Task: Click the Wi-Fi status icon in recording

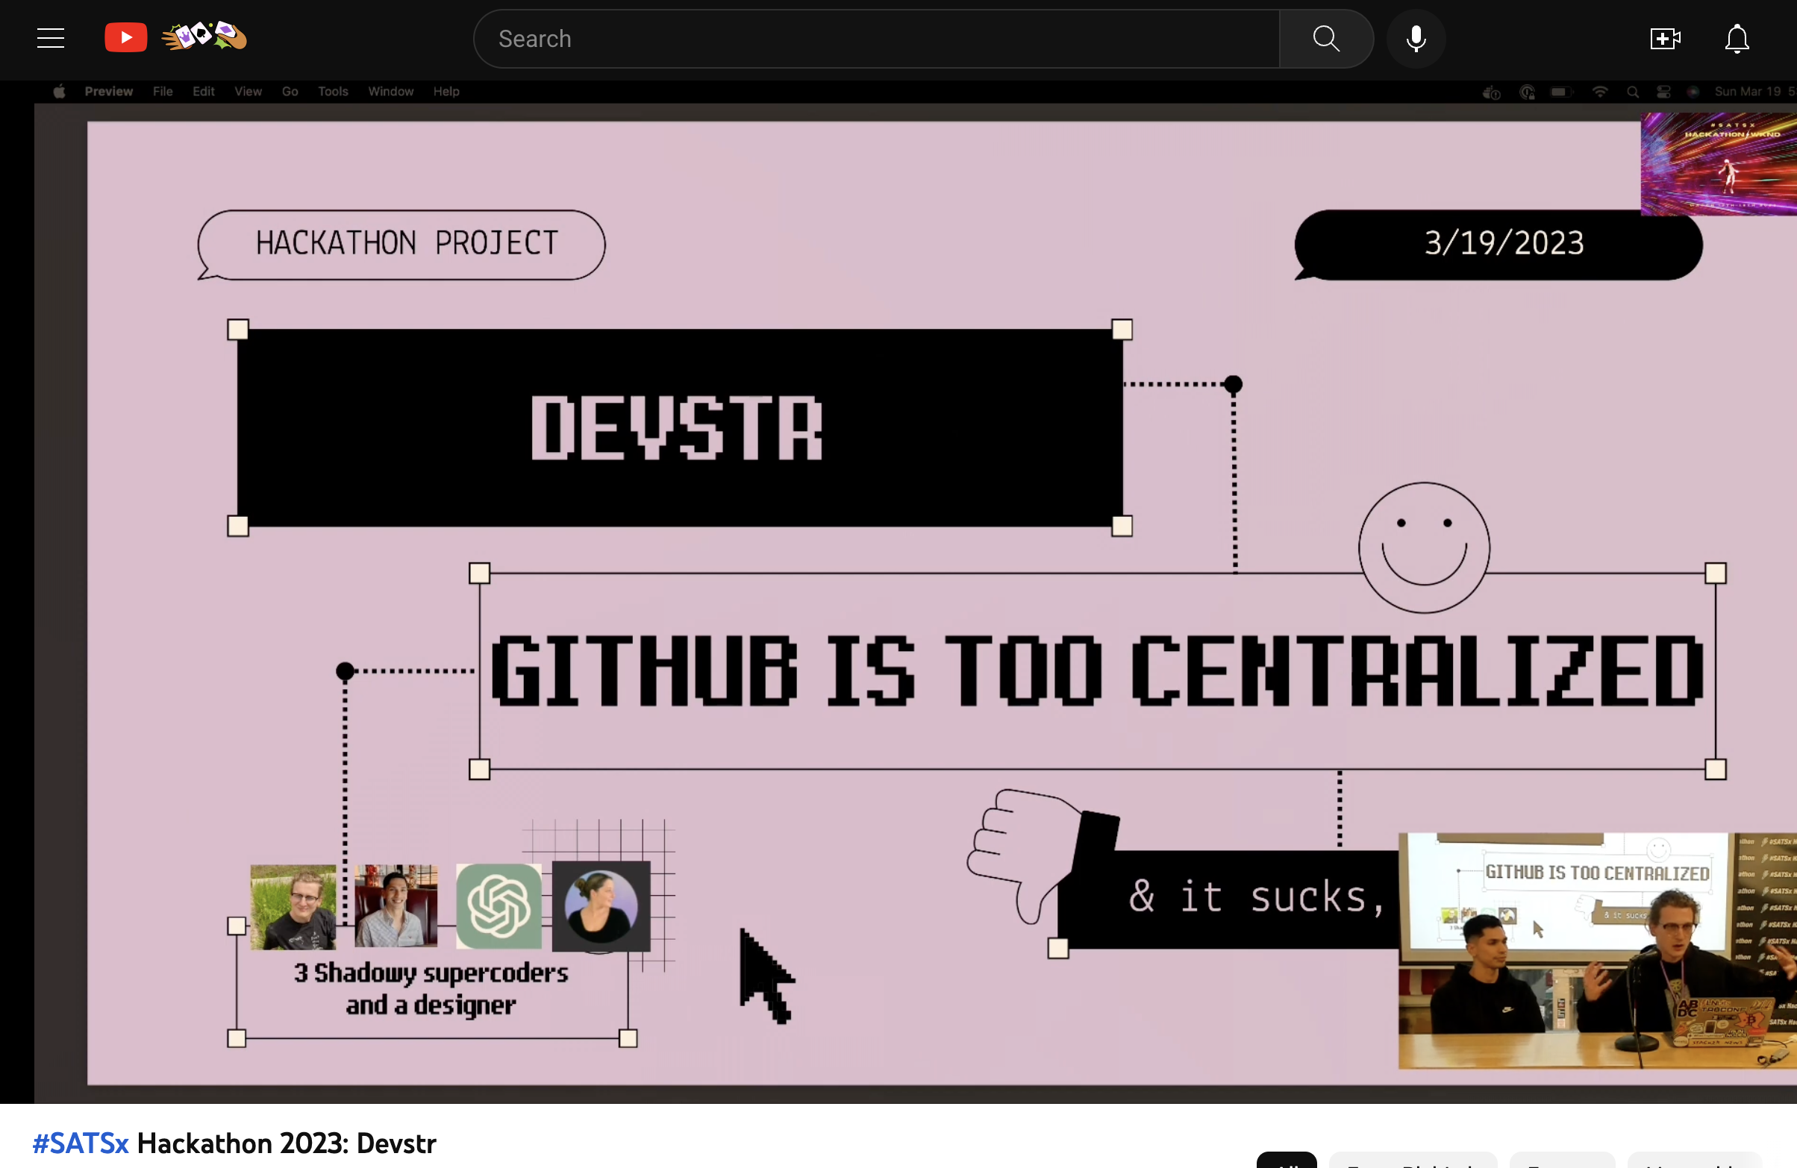Action: point(1599,91)
